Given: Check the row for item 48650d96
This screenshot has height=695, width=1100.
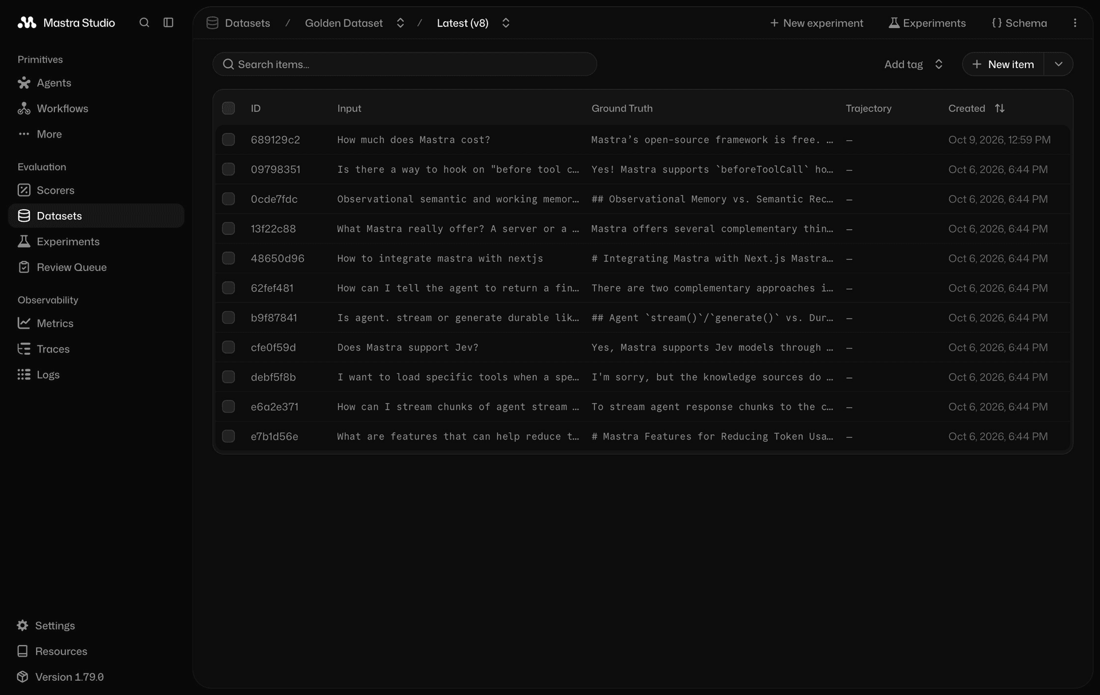Looking at the screenshot, I should (x=229, y=258).
